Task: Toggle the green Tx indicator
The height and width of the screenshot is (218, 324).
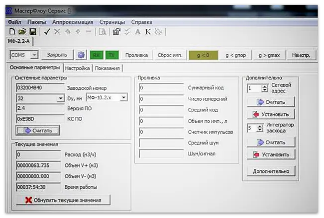Action: (x=112, y=55)
